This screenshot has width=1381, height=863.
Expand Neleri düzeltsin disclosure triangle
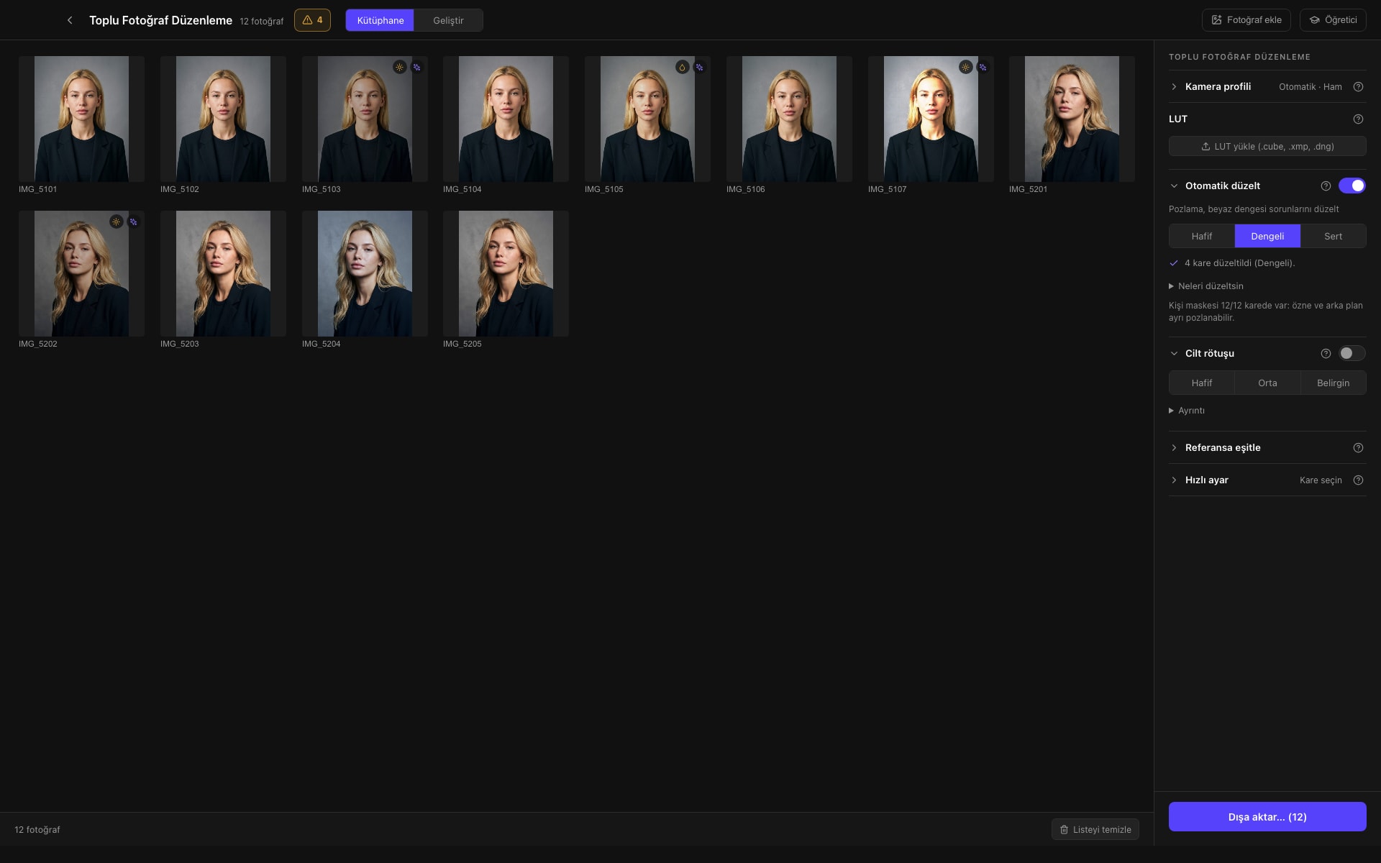click(x=1172, y=286)
